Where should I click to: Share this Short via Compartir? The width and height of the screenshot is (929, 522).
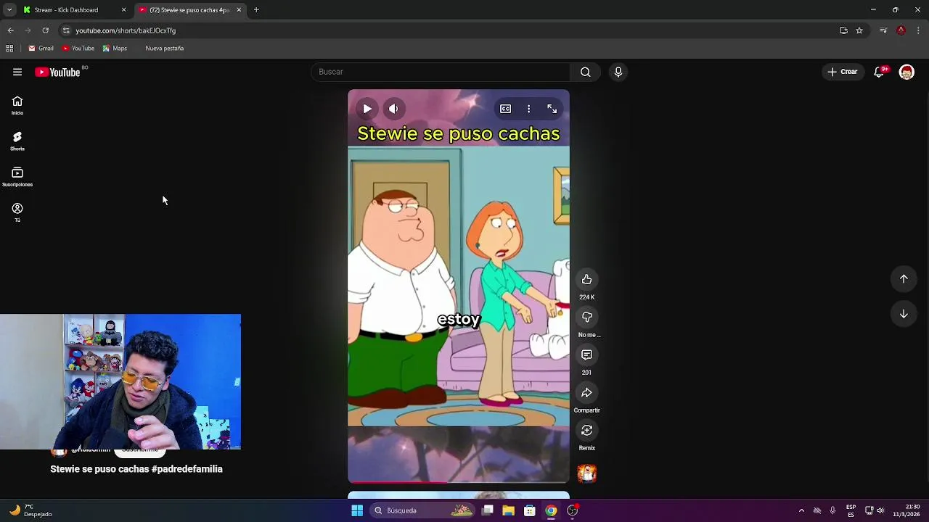[x=586, y=393]
